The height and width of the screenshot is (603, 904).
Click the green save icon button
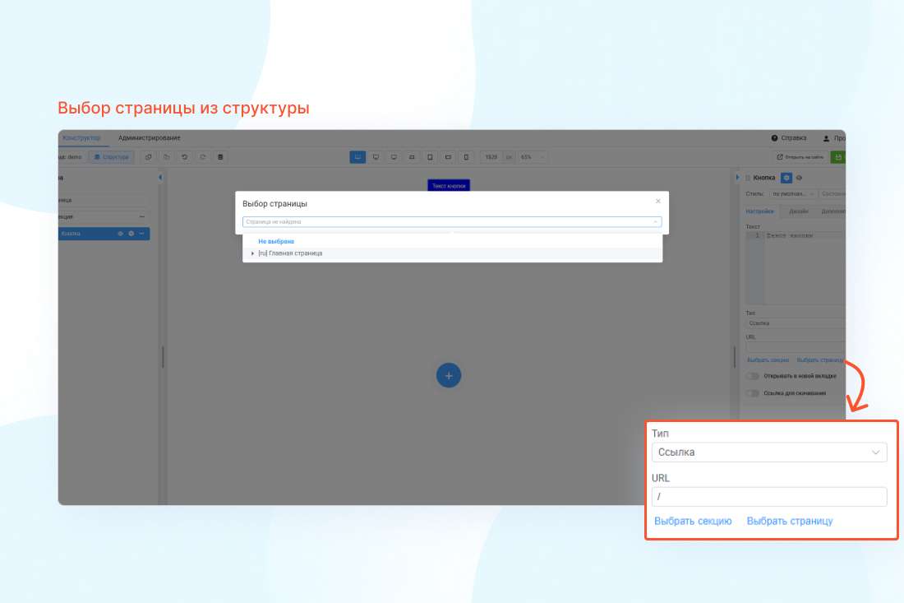click(837, 157)
